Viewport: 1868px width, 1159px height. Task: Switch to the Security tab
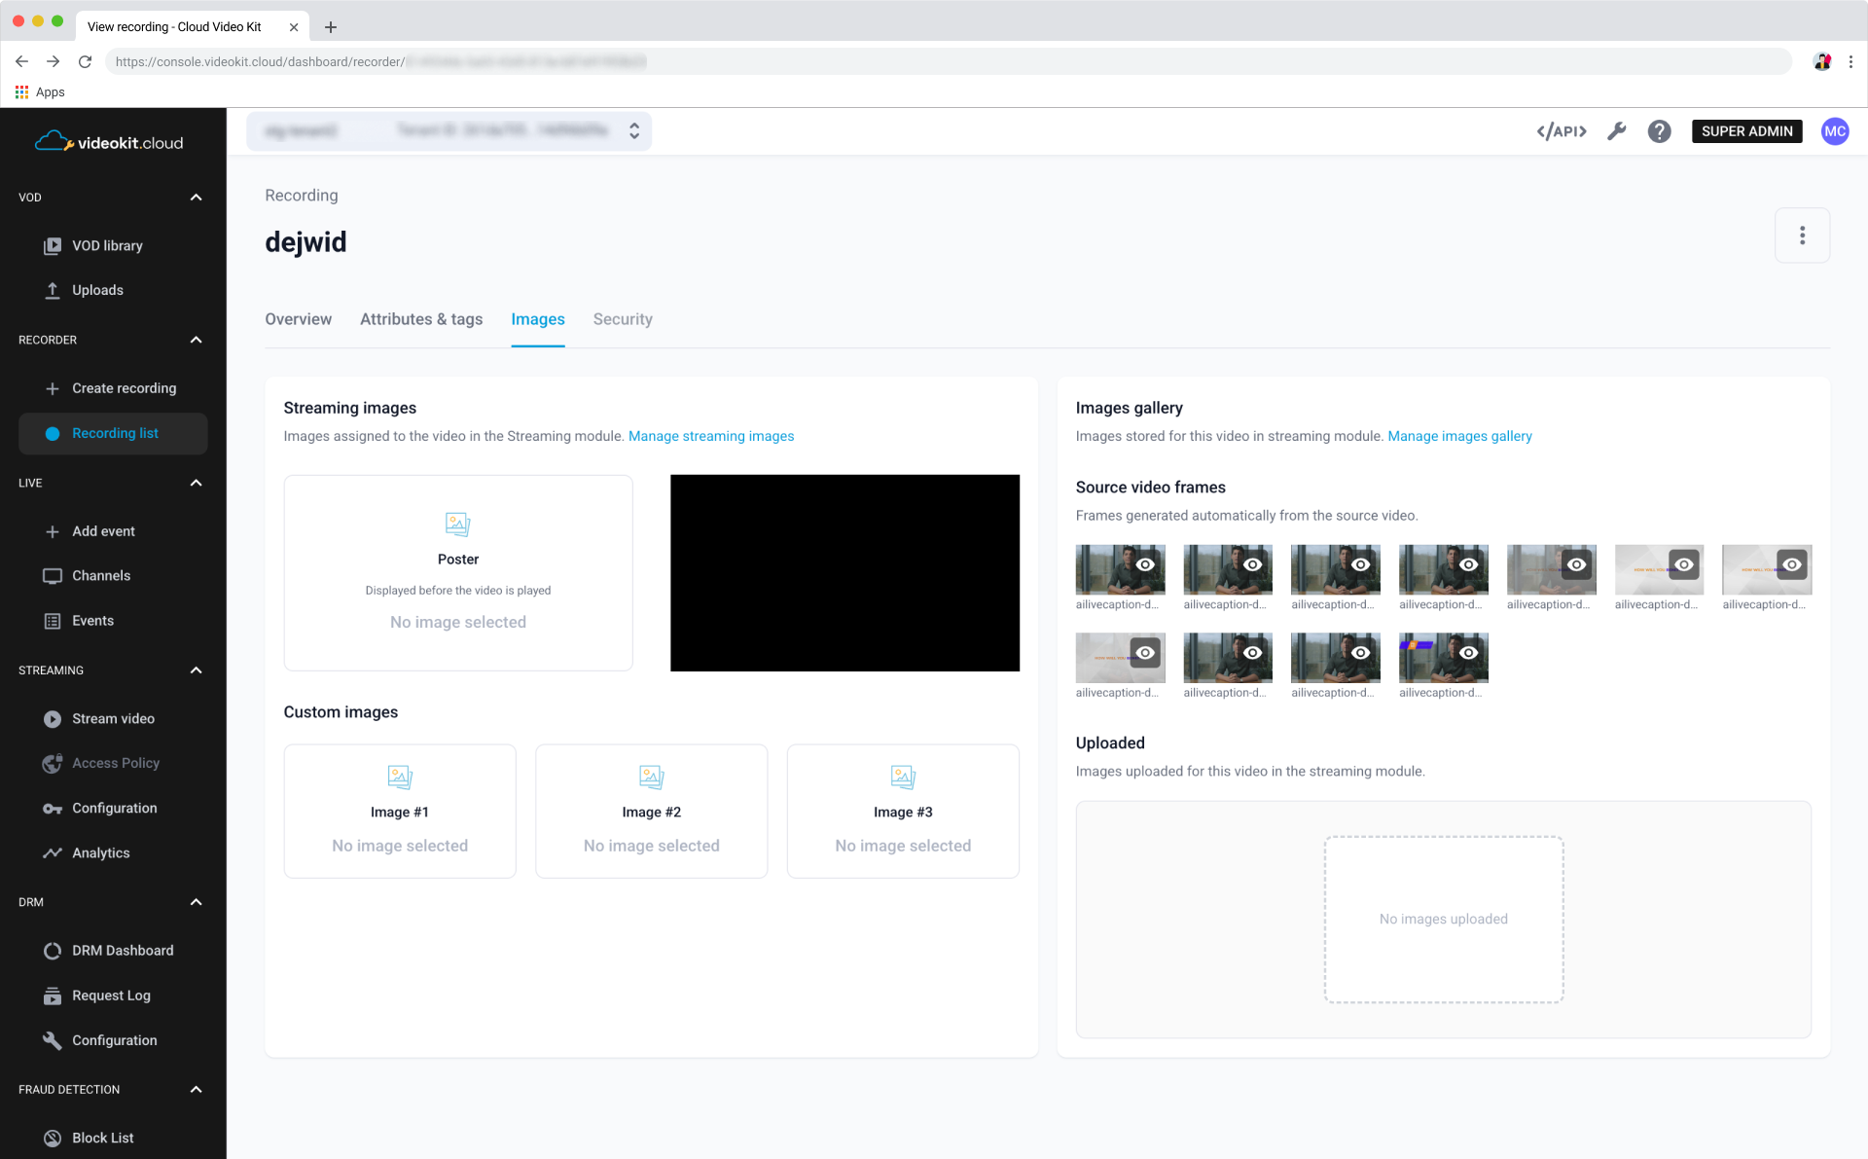(x=623, y=319)
